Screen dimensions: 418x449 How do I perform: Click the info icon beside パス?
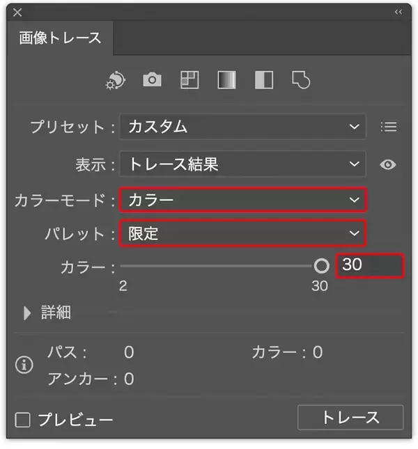pos(24,365)
